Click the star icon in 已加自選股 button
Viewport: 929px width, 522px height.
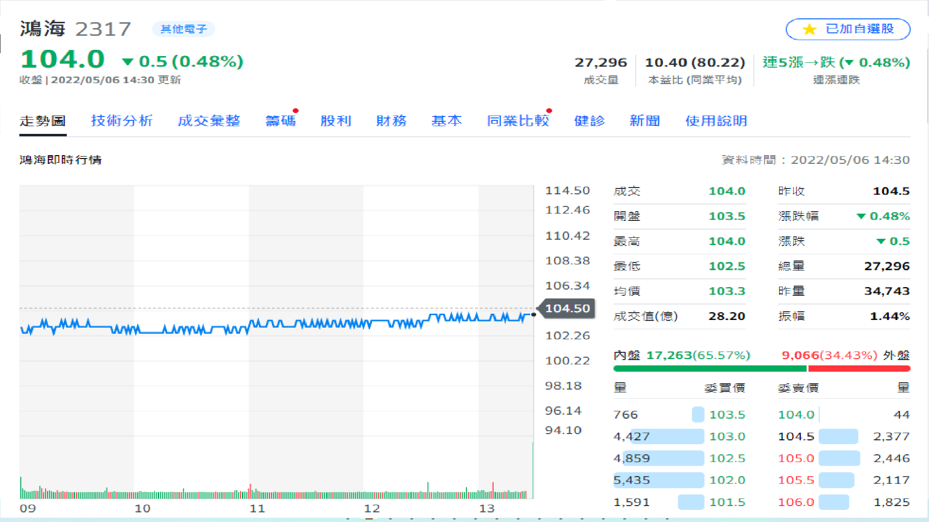809,29
